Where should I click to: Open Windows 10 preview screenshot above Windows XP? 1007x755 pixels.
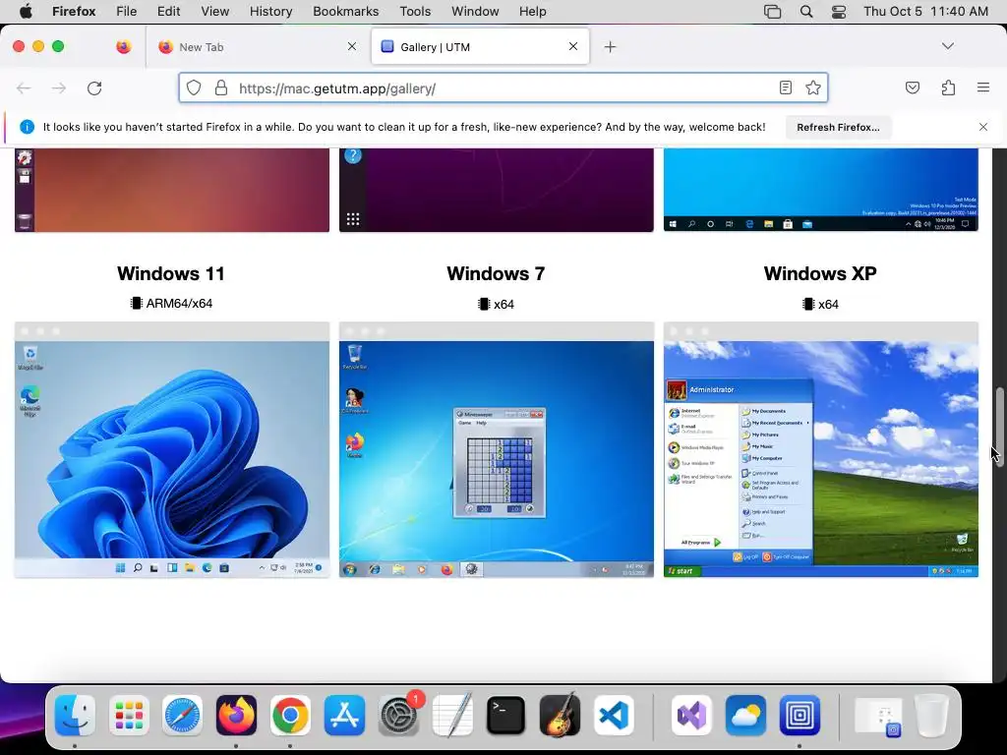[x=821, y=190]
